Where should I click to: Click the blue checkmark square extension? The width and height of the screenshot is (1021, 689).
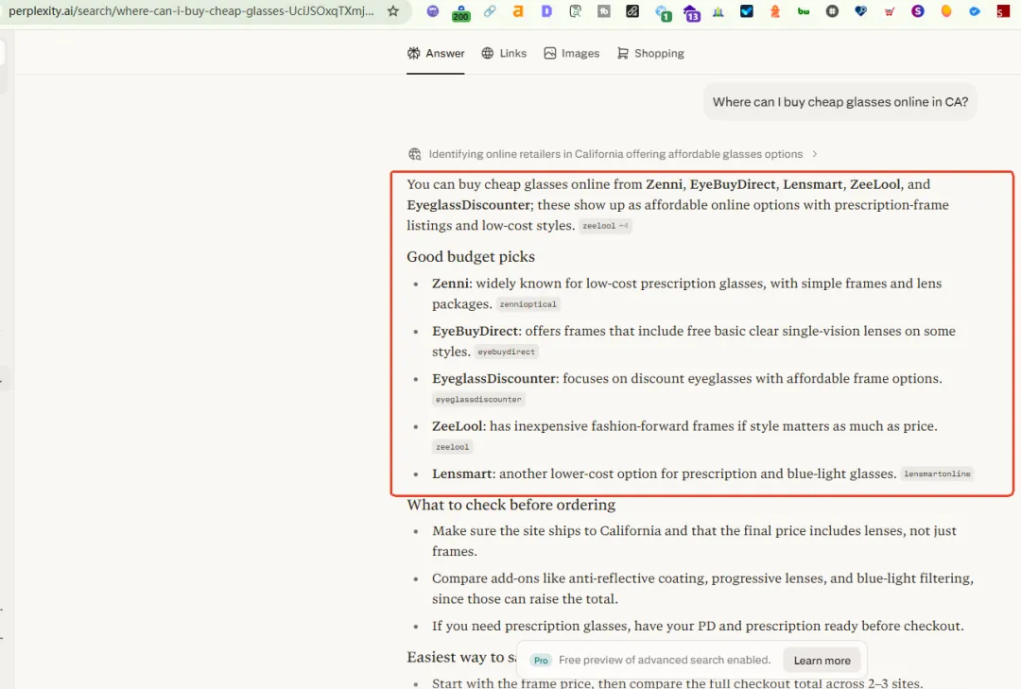747,11
